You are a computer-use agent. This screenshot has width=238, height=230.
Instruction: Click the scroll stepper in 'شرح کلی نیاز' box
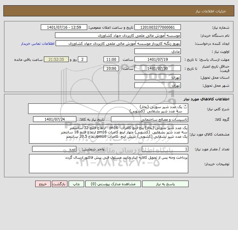tap(185, 107)
